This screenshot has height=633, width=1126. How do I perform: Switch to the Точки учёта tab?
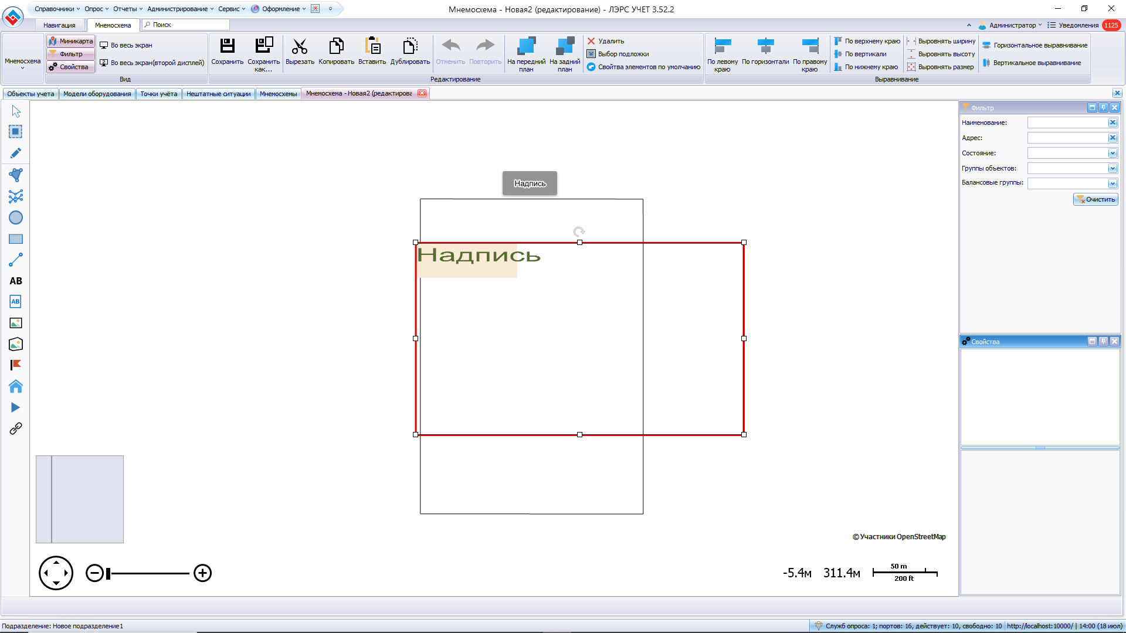point(158,94)
